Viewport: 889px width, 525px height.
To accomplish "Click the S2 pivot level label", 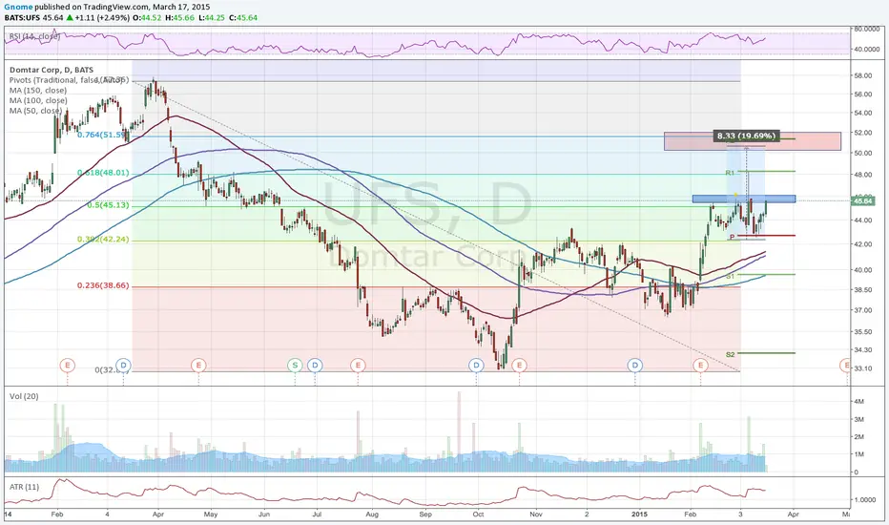I will (x=730, y=355).
